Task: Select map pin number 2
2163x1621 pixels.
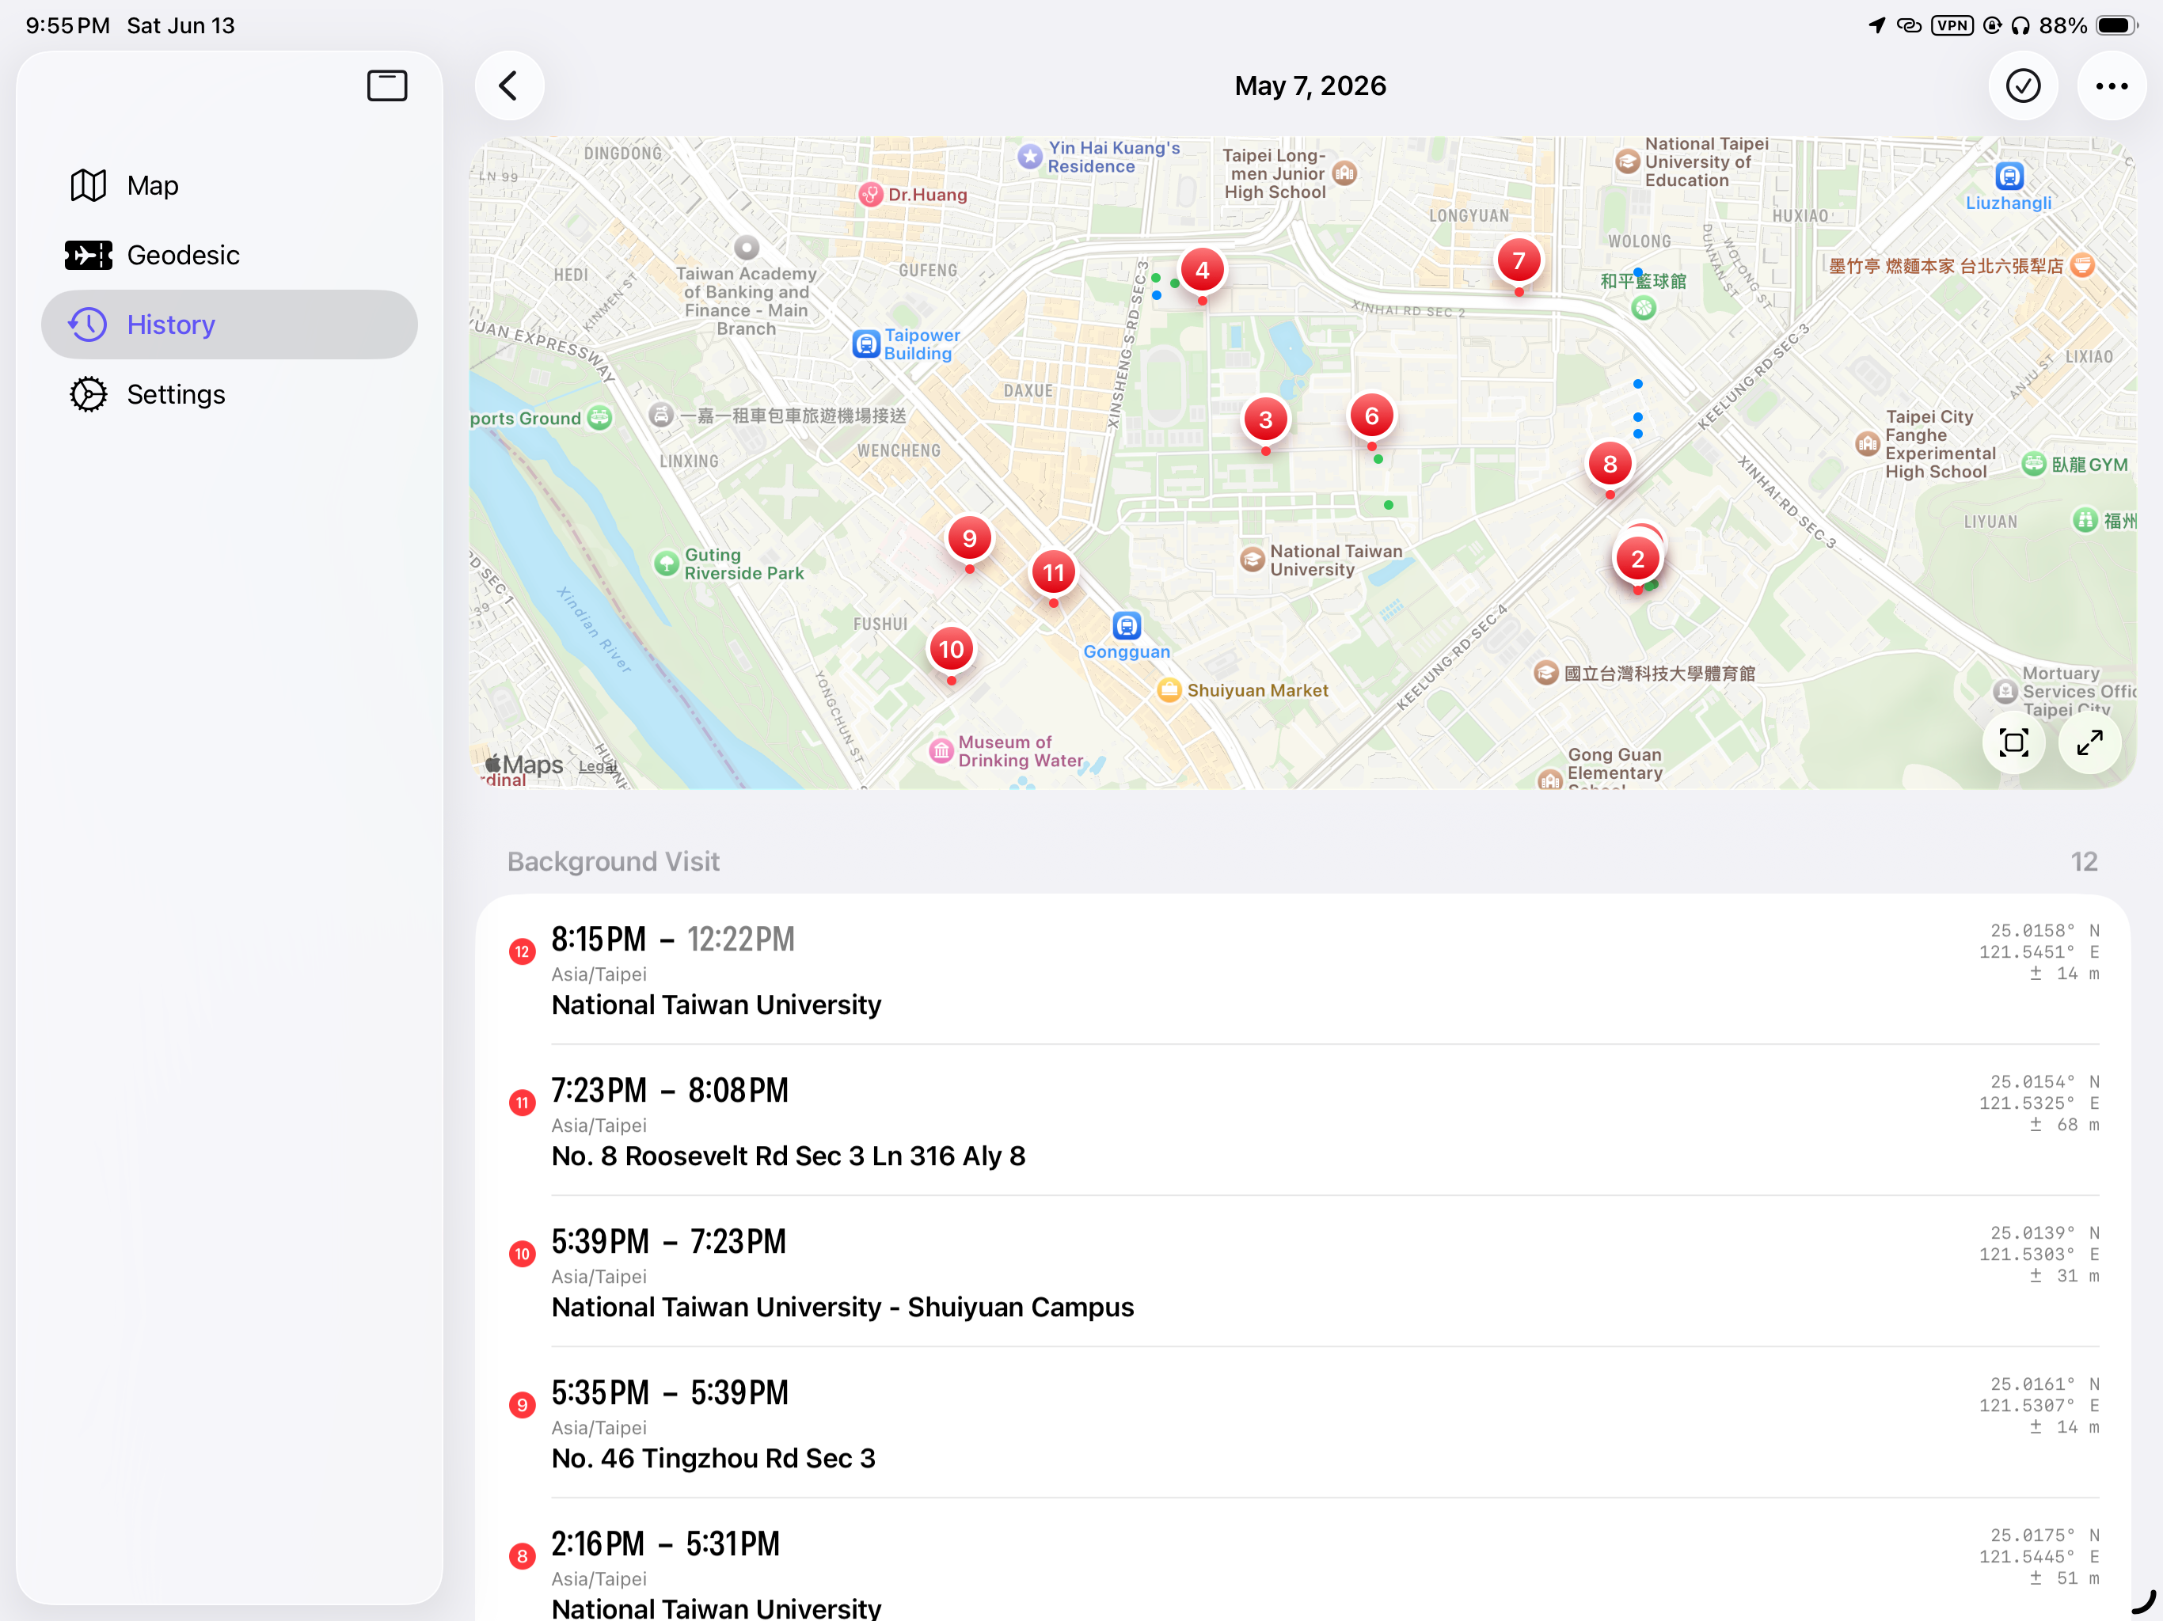Action: coord(1637,560)
